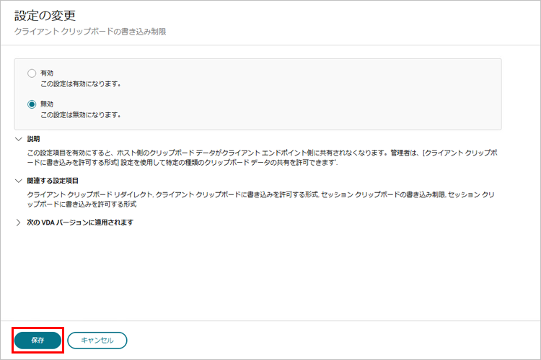
Task: Collapse the 説明 section chevron
Action: point(18,139)
